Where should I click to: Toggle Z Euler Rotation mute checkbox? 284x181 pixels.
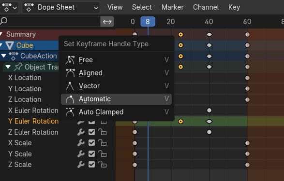pos(91,132)
